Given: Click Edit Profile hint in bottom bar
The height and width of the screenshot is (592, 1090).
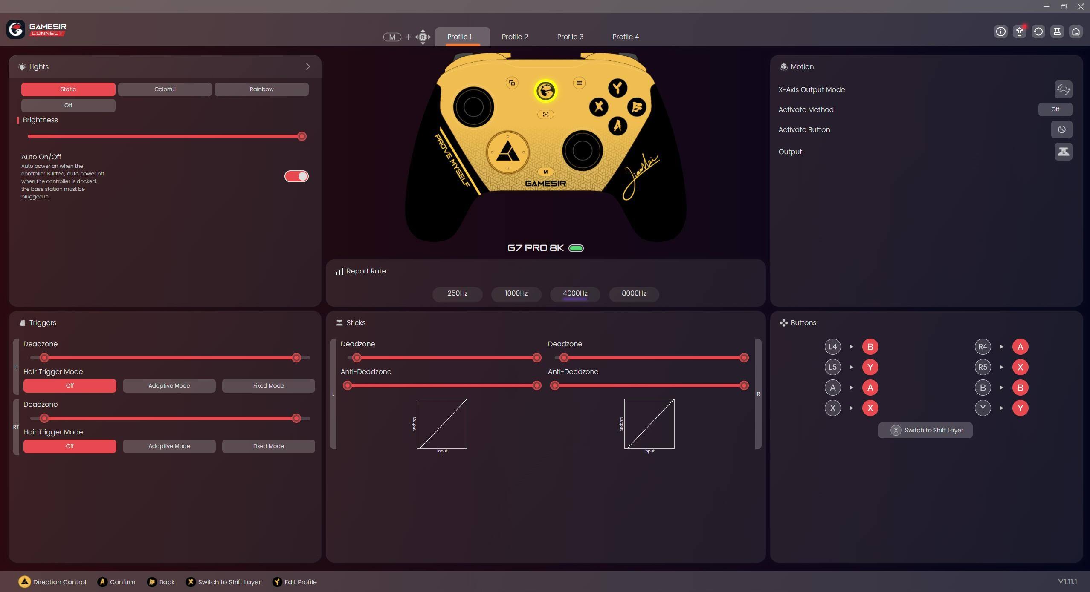Looking at the screenshot, I should pos(295,582).
